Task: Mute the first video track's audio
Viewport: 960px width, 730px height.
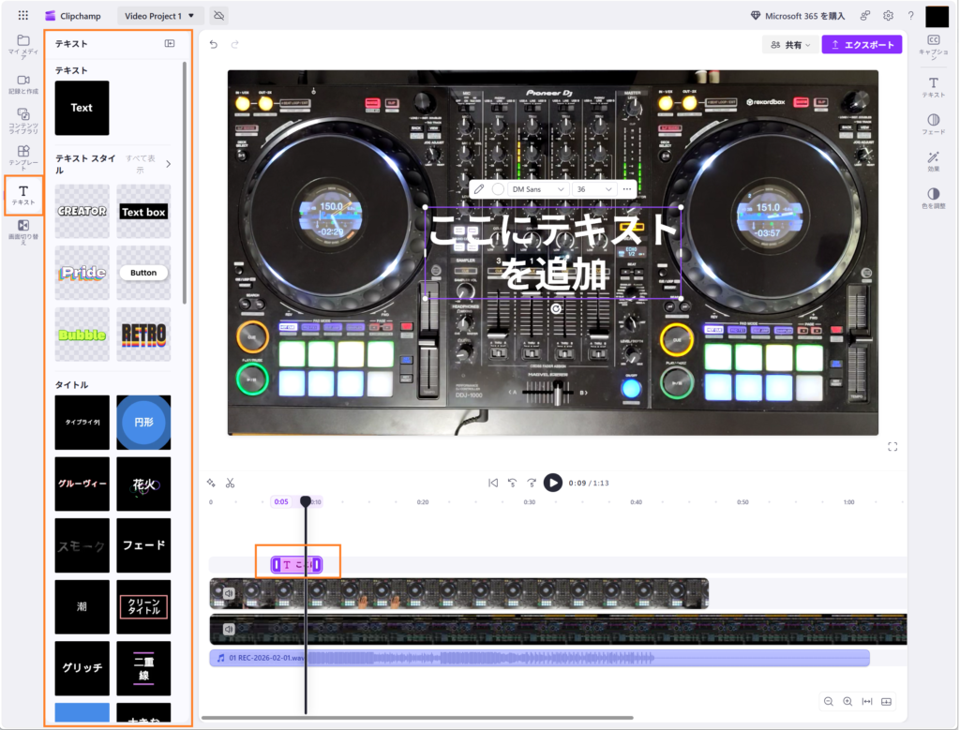Action: (x=227, y=593)
